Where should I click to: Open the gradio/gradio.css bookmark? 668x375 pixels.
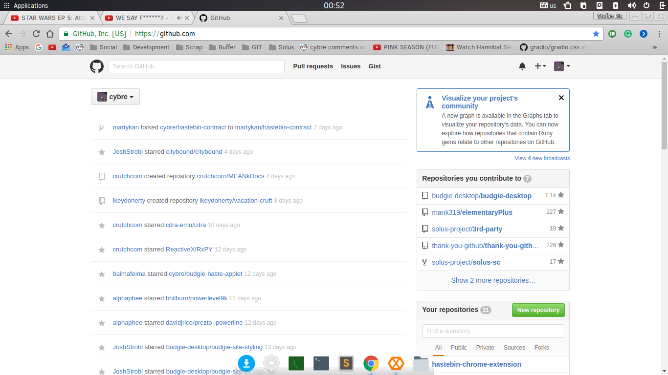click(553, 47)
